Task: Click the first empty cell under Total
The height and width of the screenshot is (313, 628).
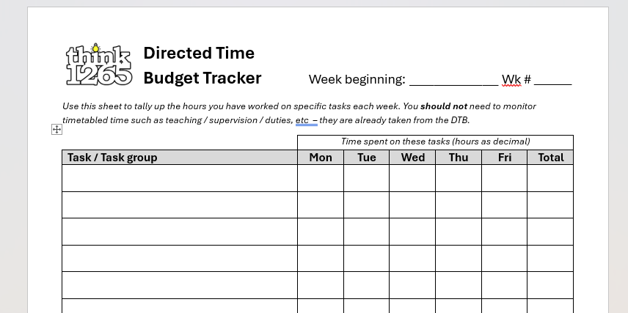Action: tap(550, 178)
